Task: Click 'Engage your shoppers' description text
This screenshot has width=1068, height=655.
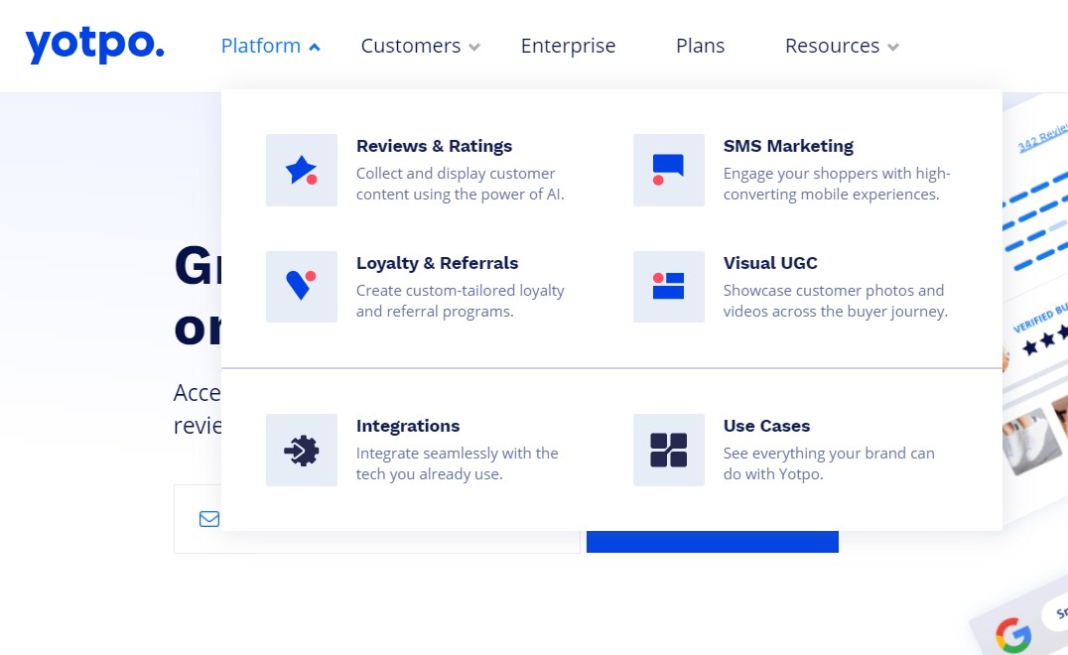Action: 837,184
